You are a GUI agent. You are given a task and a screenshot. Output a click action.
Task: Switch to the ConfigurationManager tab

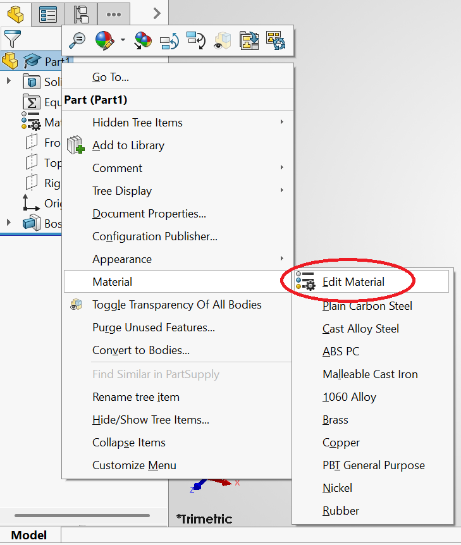[81, 15]
